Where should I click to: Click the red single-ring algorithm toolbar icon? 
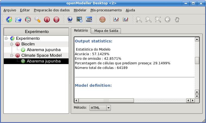[x=47, y=19]
